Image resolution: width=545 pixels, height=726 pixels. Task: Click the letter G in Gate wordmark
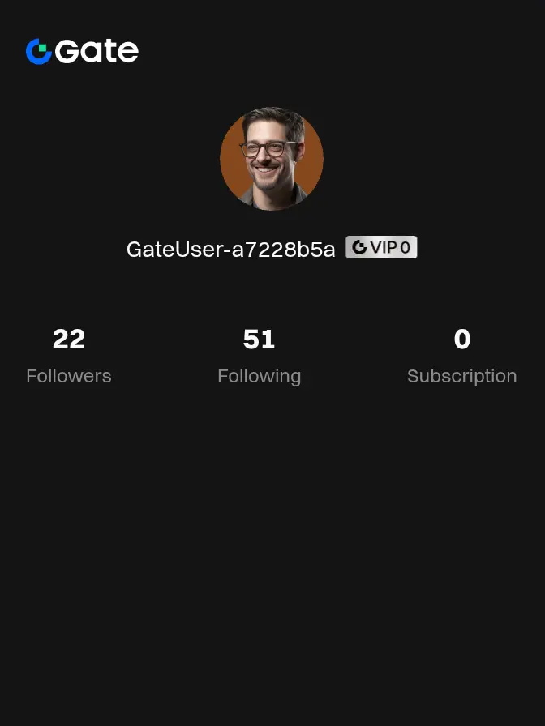67,51
